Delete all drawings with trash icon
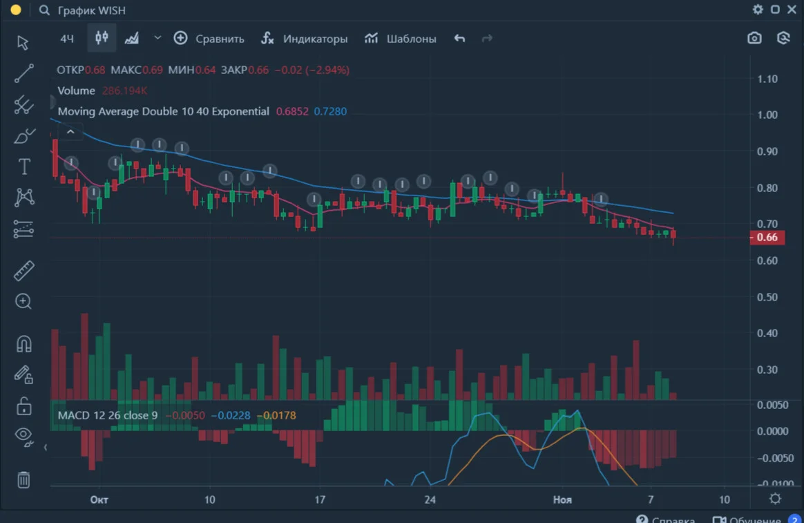Viewport: 804px width, 523px height. 23,480
